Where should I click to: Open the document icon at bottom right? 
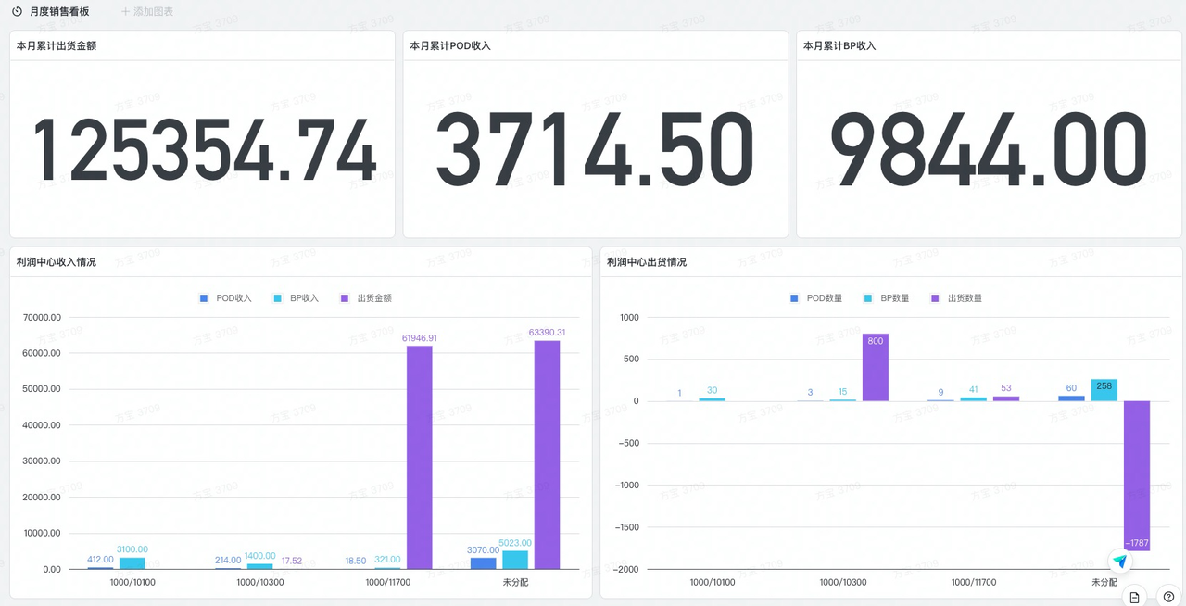coord(1134,597)
